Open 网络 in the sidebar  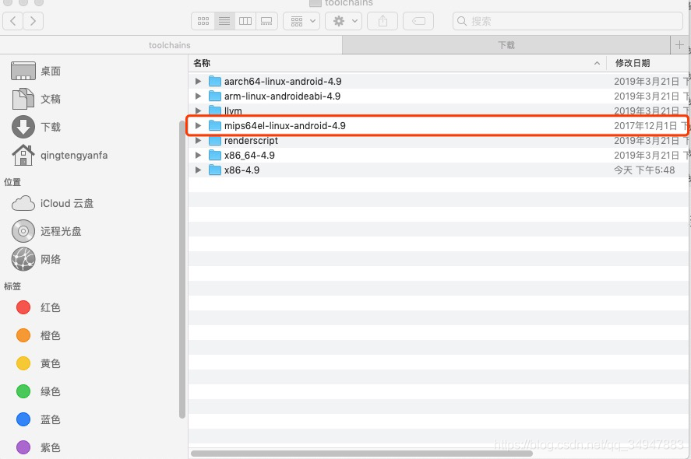point(36,259)
